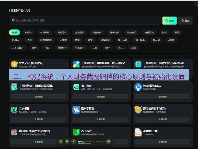Click 立即使用 under JSON格式化
Screen dimensions: 198x149
click(163, 142)
